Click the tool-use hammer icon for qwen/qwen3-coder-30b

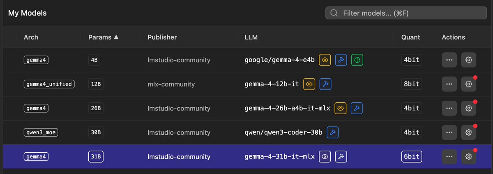[x=333, y=132]
